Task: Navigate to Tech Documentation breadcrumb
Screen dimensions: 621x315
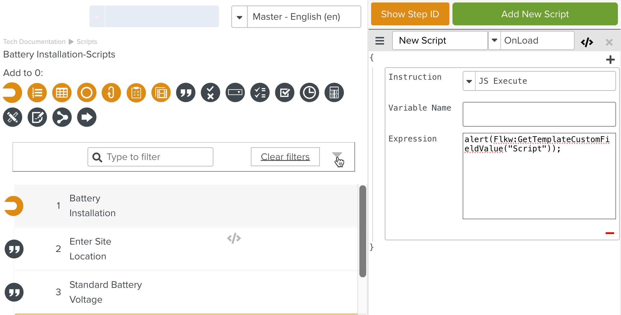Action: 34,41
